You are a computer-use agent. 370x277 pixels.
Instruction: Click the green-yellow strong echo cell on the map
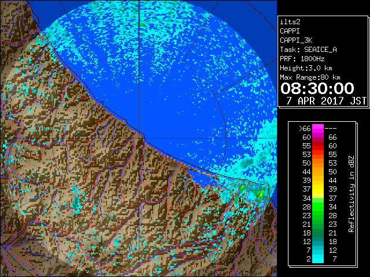point(261,194)
